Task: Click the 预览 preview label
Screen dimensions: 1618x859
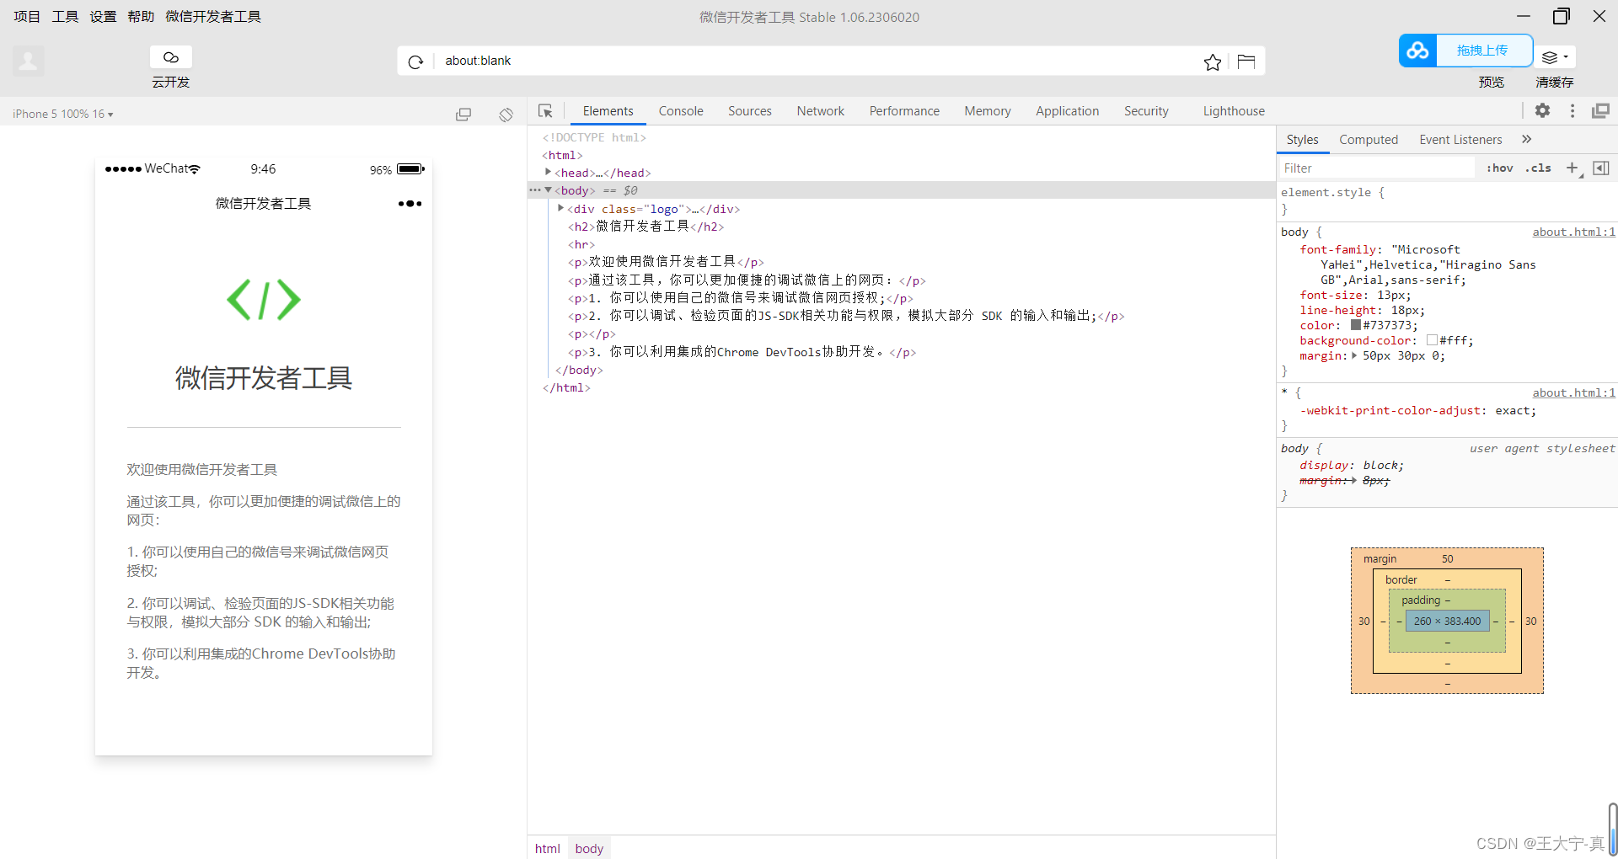Action: pos(1492,82)
